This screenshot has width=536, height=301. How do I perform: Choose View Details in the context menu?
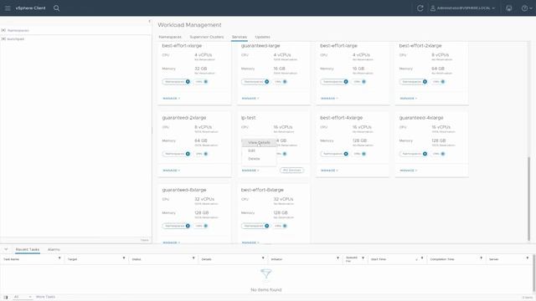(x=259, y=143)
